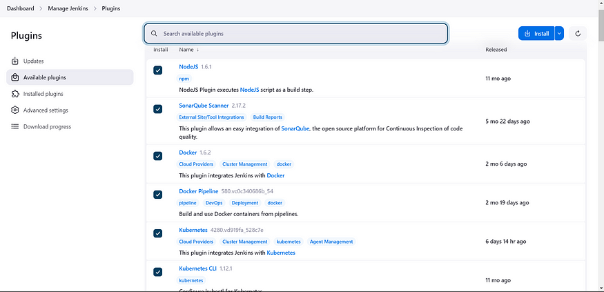Screen dimensions: 604x292
Task: Focus the Search available plugins field
Action: [296, 34]
